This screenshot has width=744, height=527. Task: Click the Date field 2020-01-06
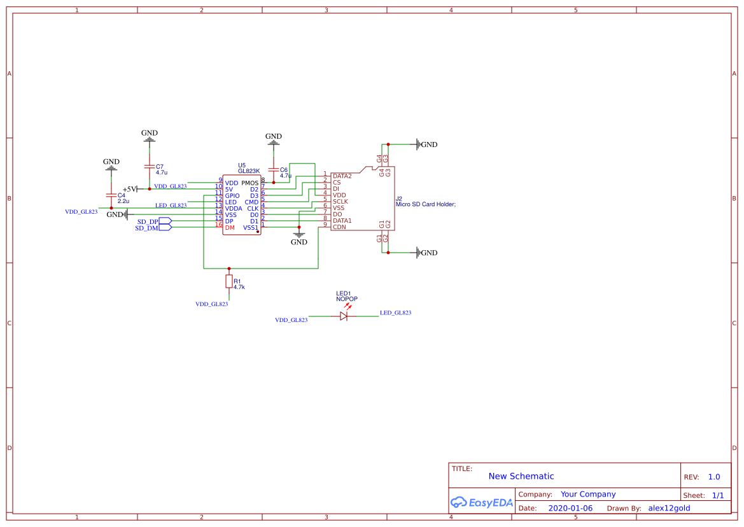[x=570, y=508]
